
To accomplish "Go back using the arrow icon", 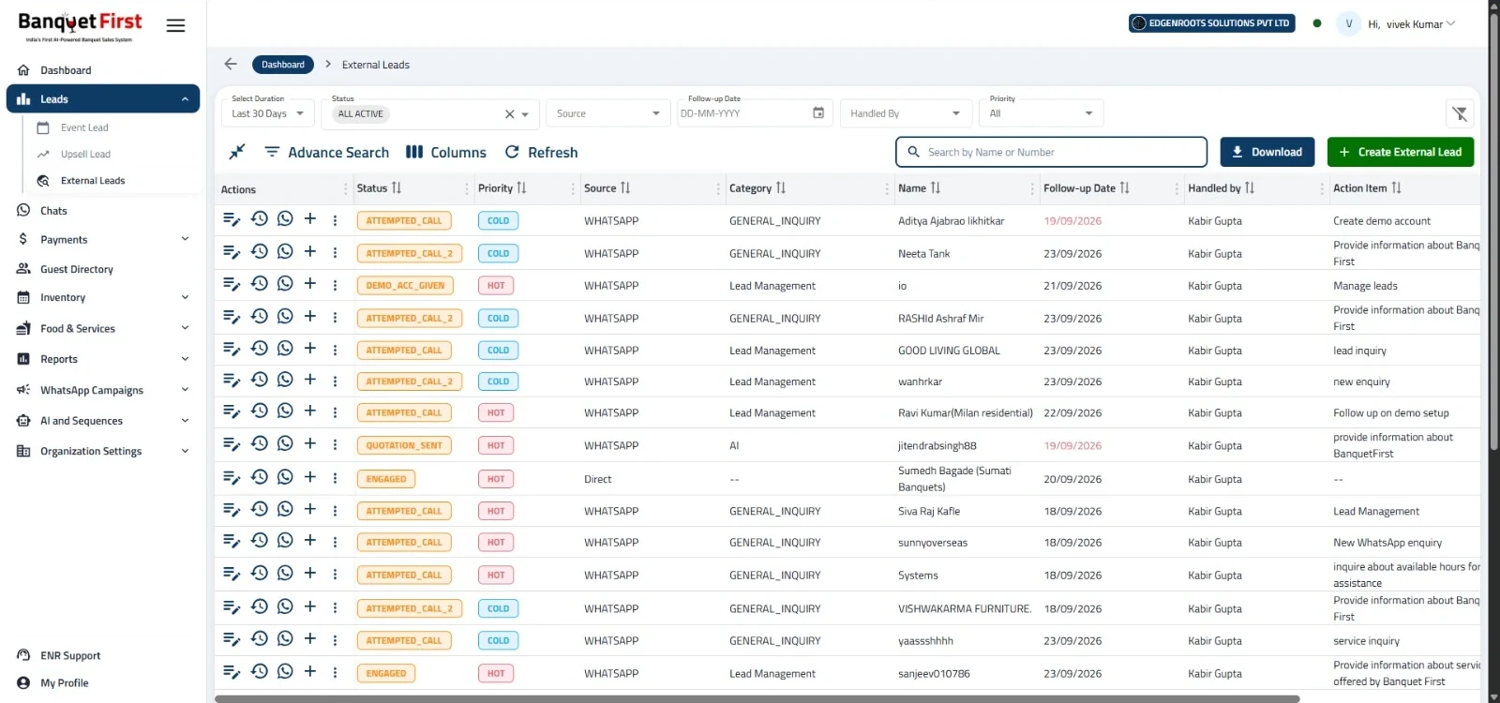I will coord(231,64).
